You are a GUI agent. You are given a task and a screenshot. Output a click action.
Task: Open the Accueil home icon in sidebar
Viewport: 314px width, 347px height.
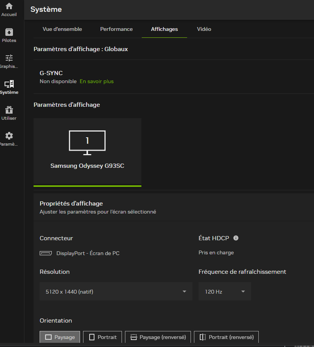point(9,6)
